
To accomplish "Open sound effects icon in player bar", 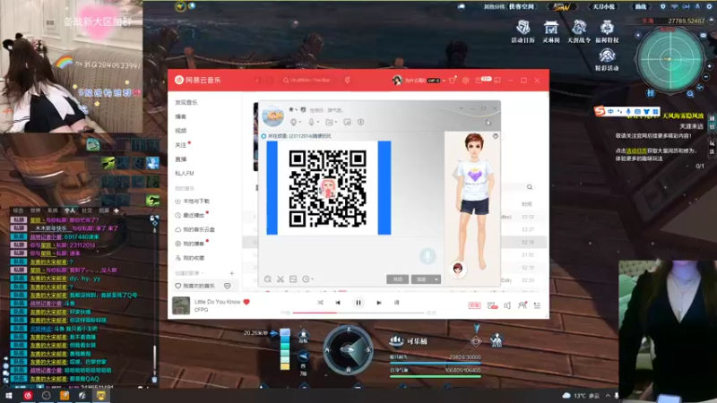I will [492, 305].
